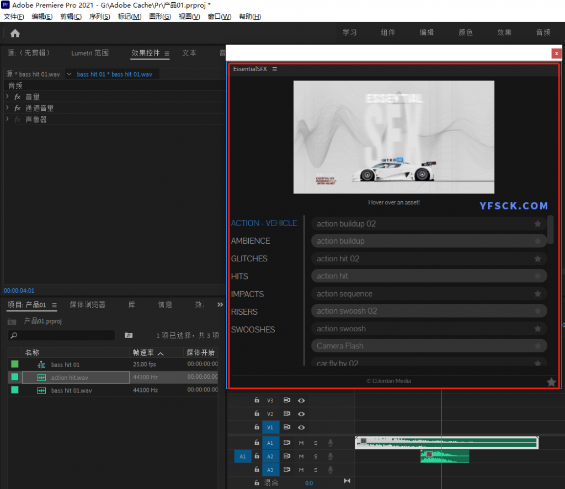Favorite the action swoosh star
This screenshot has height=489, width=565.
[x=537, y=329]
